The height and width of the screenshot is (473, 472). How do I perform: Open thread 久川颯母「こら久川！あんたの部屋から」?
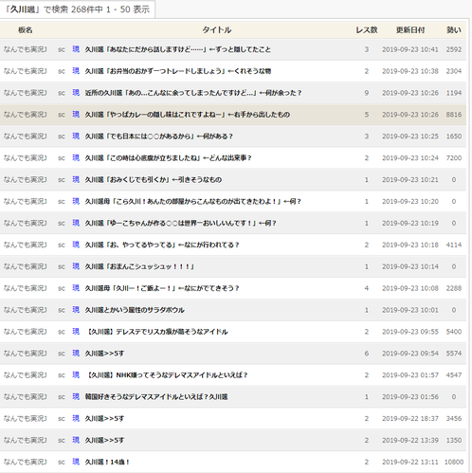[x=192, y=202]
